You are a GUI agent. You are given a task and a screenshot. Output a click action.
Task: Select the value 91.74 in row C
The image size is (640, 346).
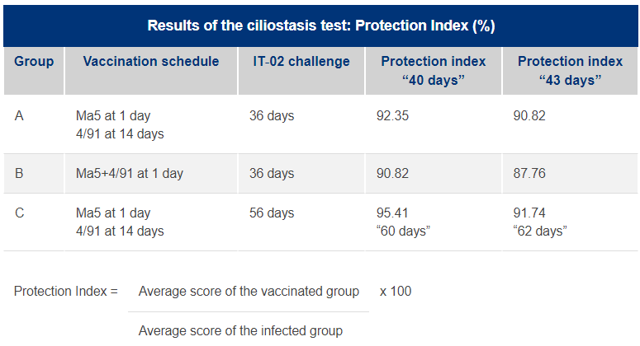click(529, 213)
